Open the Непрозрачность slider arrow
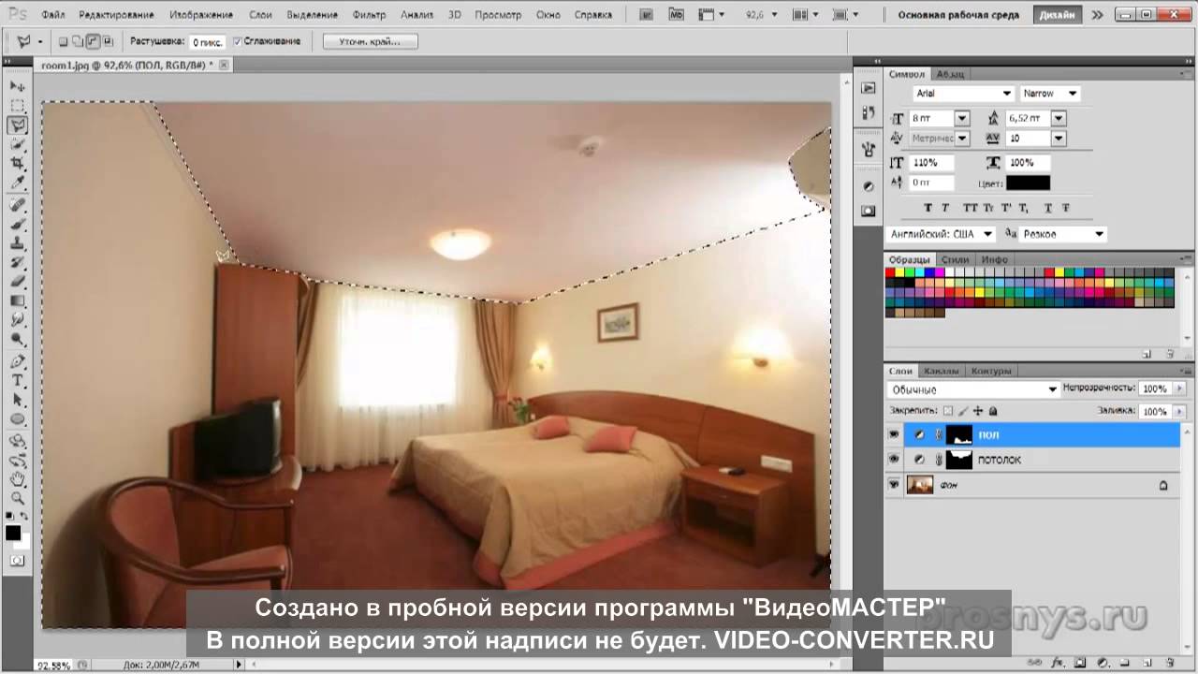 [x=1178, y=388]
